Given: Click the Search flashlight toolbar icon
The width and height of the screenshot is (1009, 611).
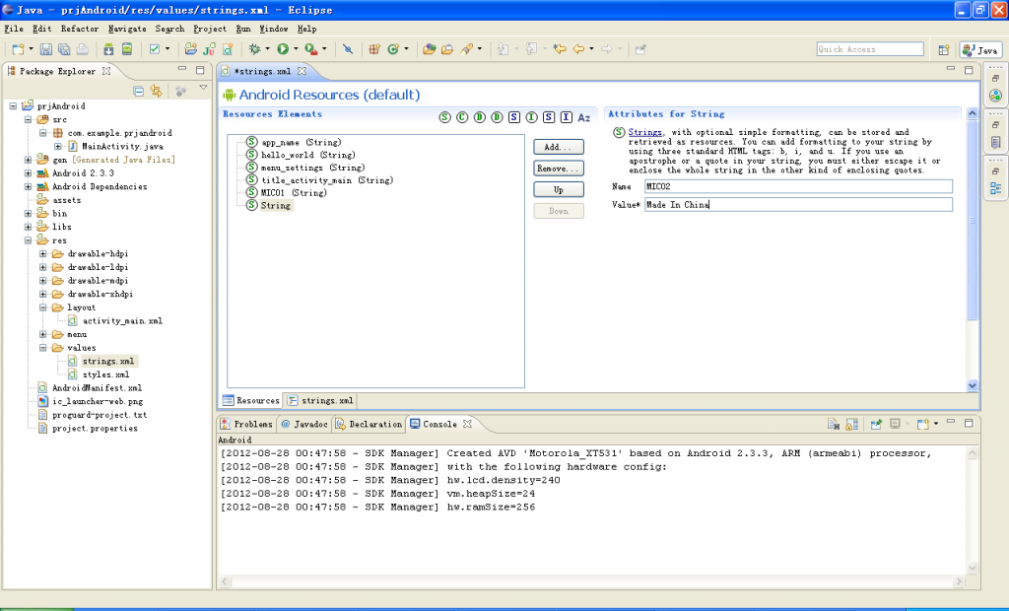Looking at the screenshot, I should 466,49.
